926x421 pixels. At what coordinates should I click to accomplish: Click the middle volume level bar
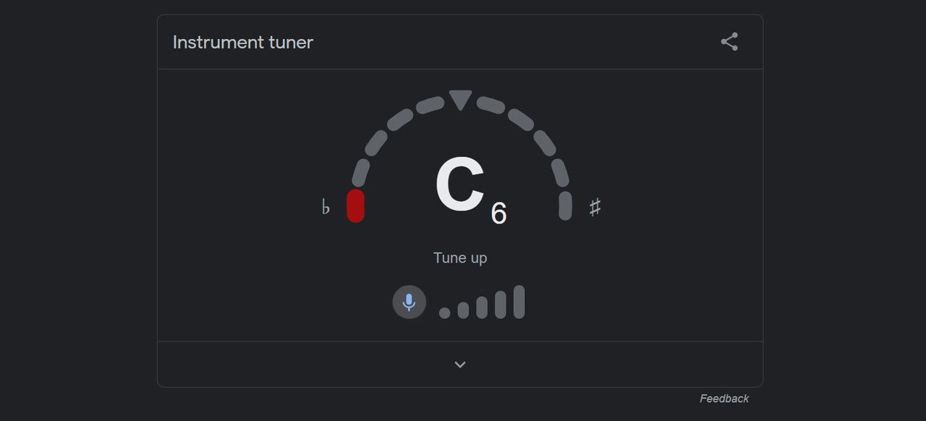point(482,307)
